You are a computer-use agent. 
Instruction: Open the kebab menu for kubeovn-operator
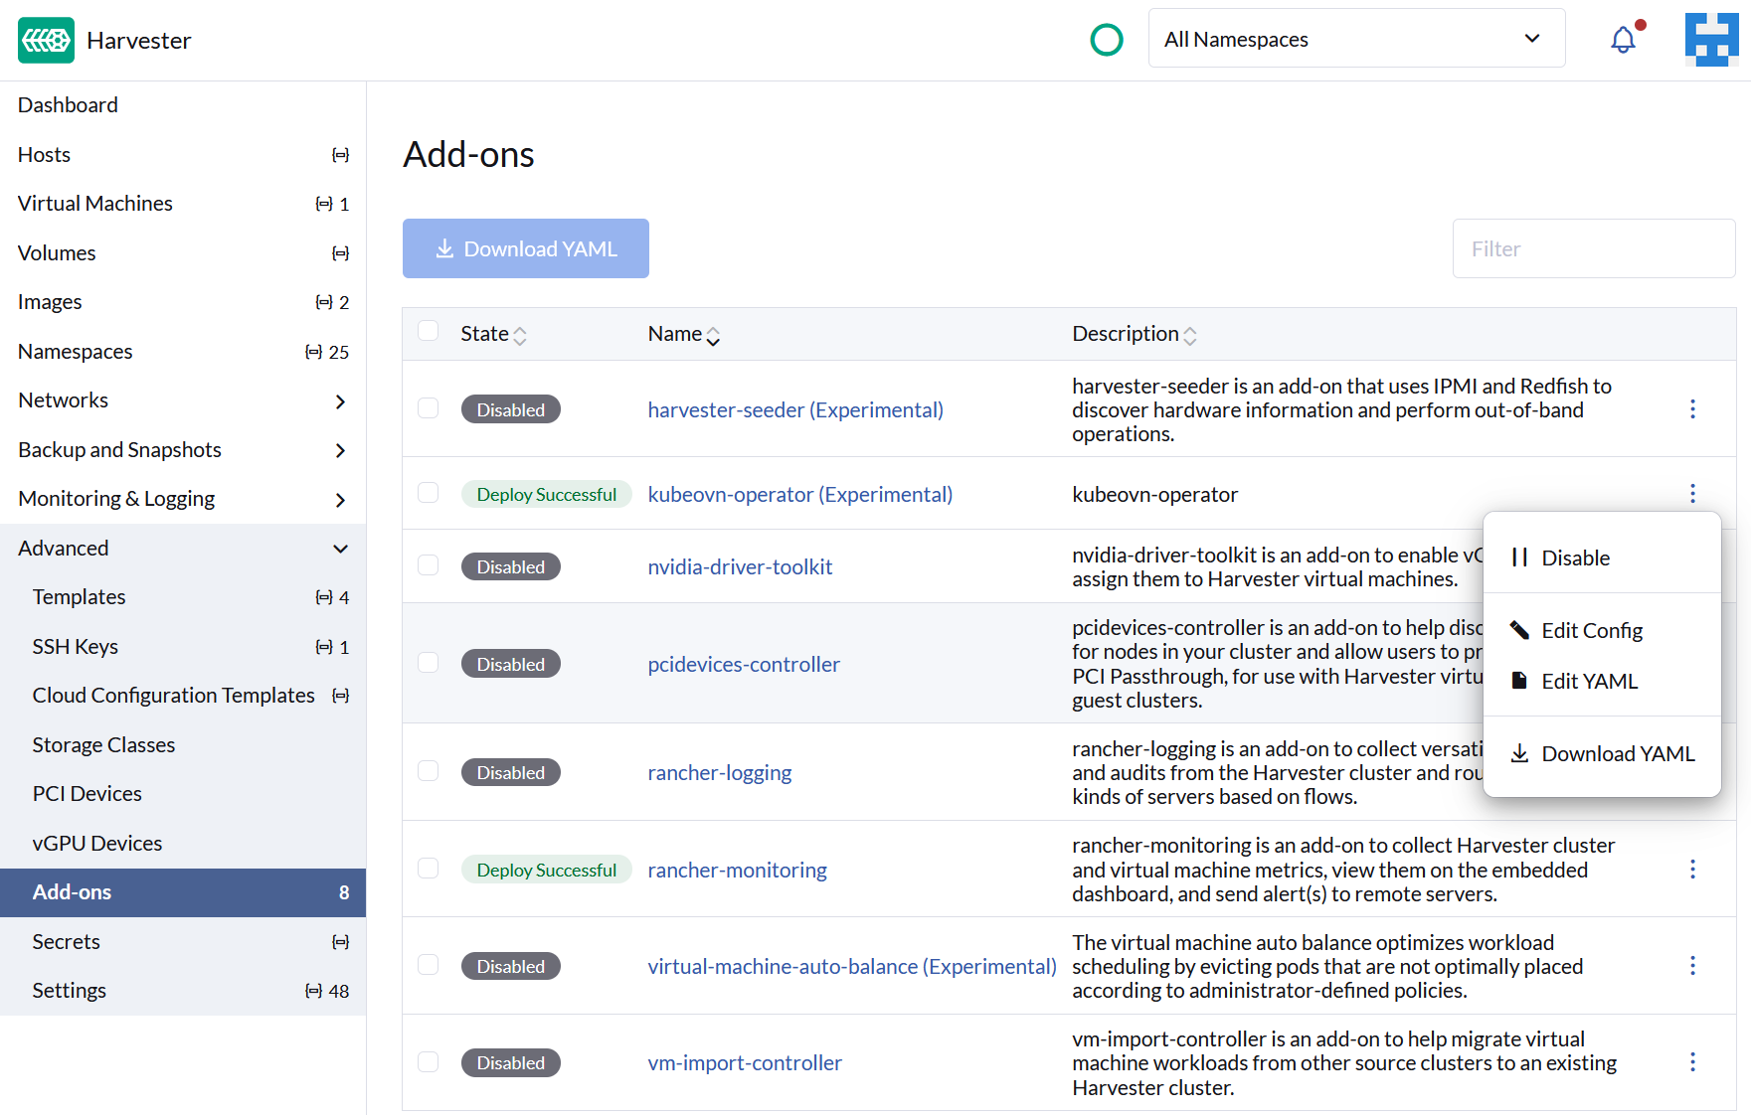1692,493
